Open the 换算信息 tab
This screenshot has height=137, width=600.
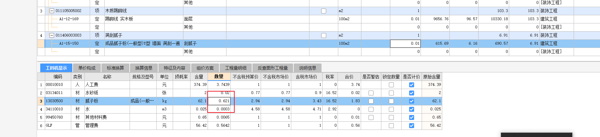tap(144, 68)
